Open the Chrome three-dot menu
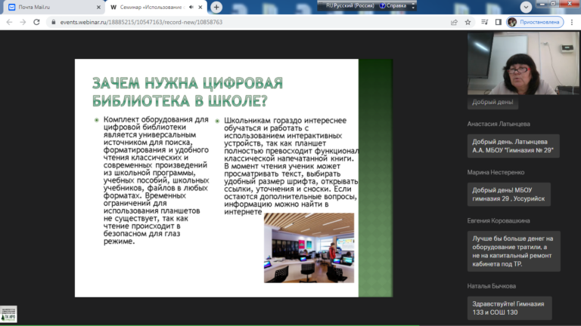Image resolution: width=581 pixels, height=326 pixels. pyautogui.click(x=573, y=22)
